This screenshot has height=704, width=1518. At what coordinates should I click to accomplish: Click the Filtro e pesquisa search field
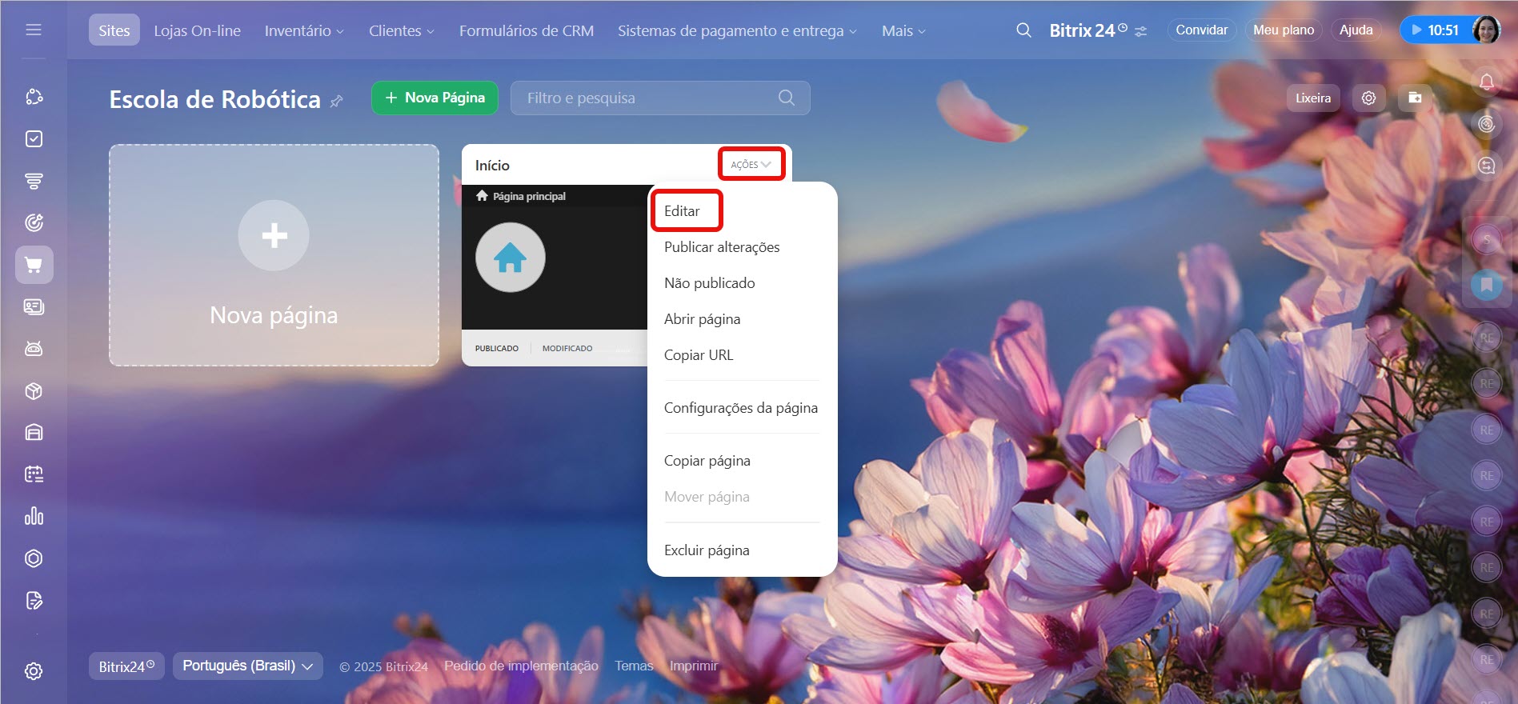click(648, 98)
